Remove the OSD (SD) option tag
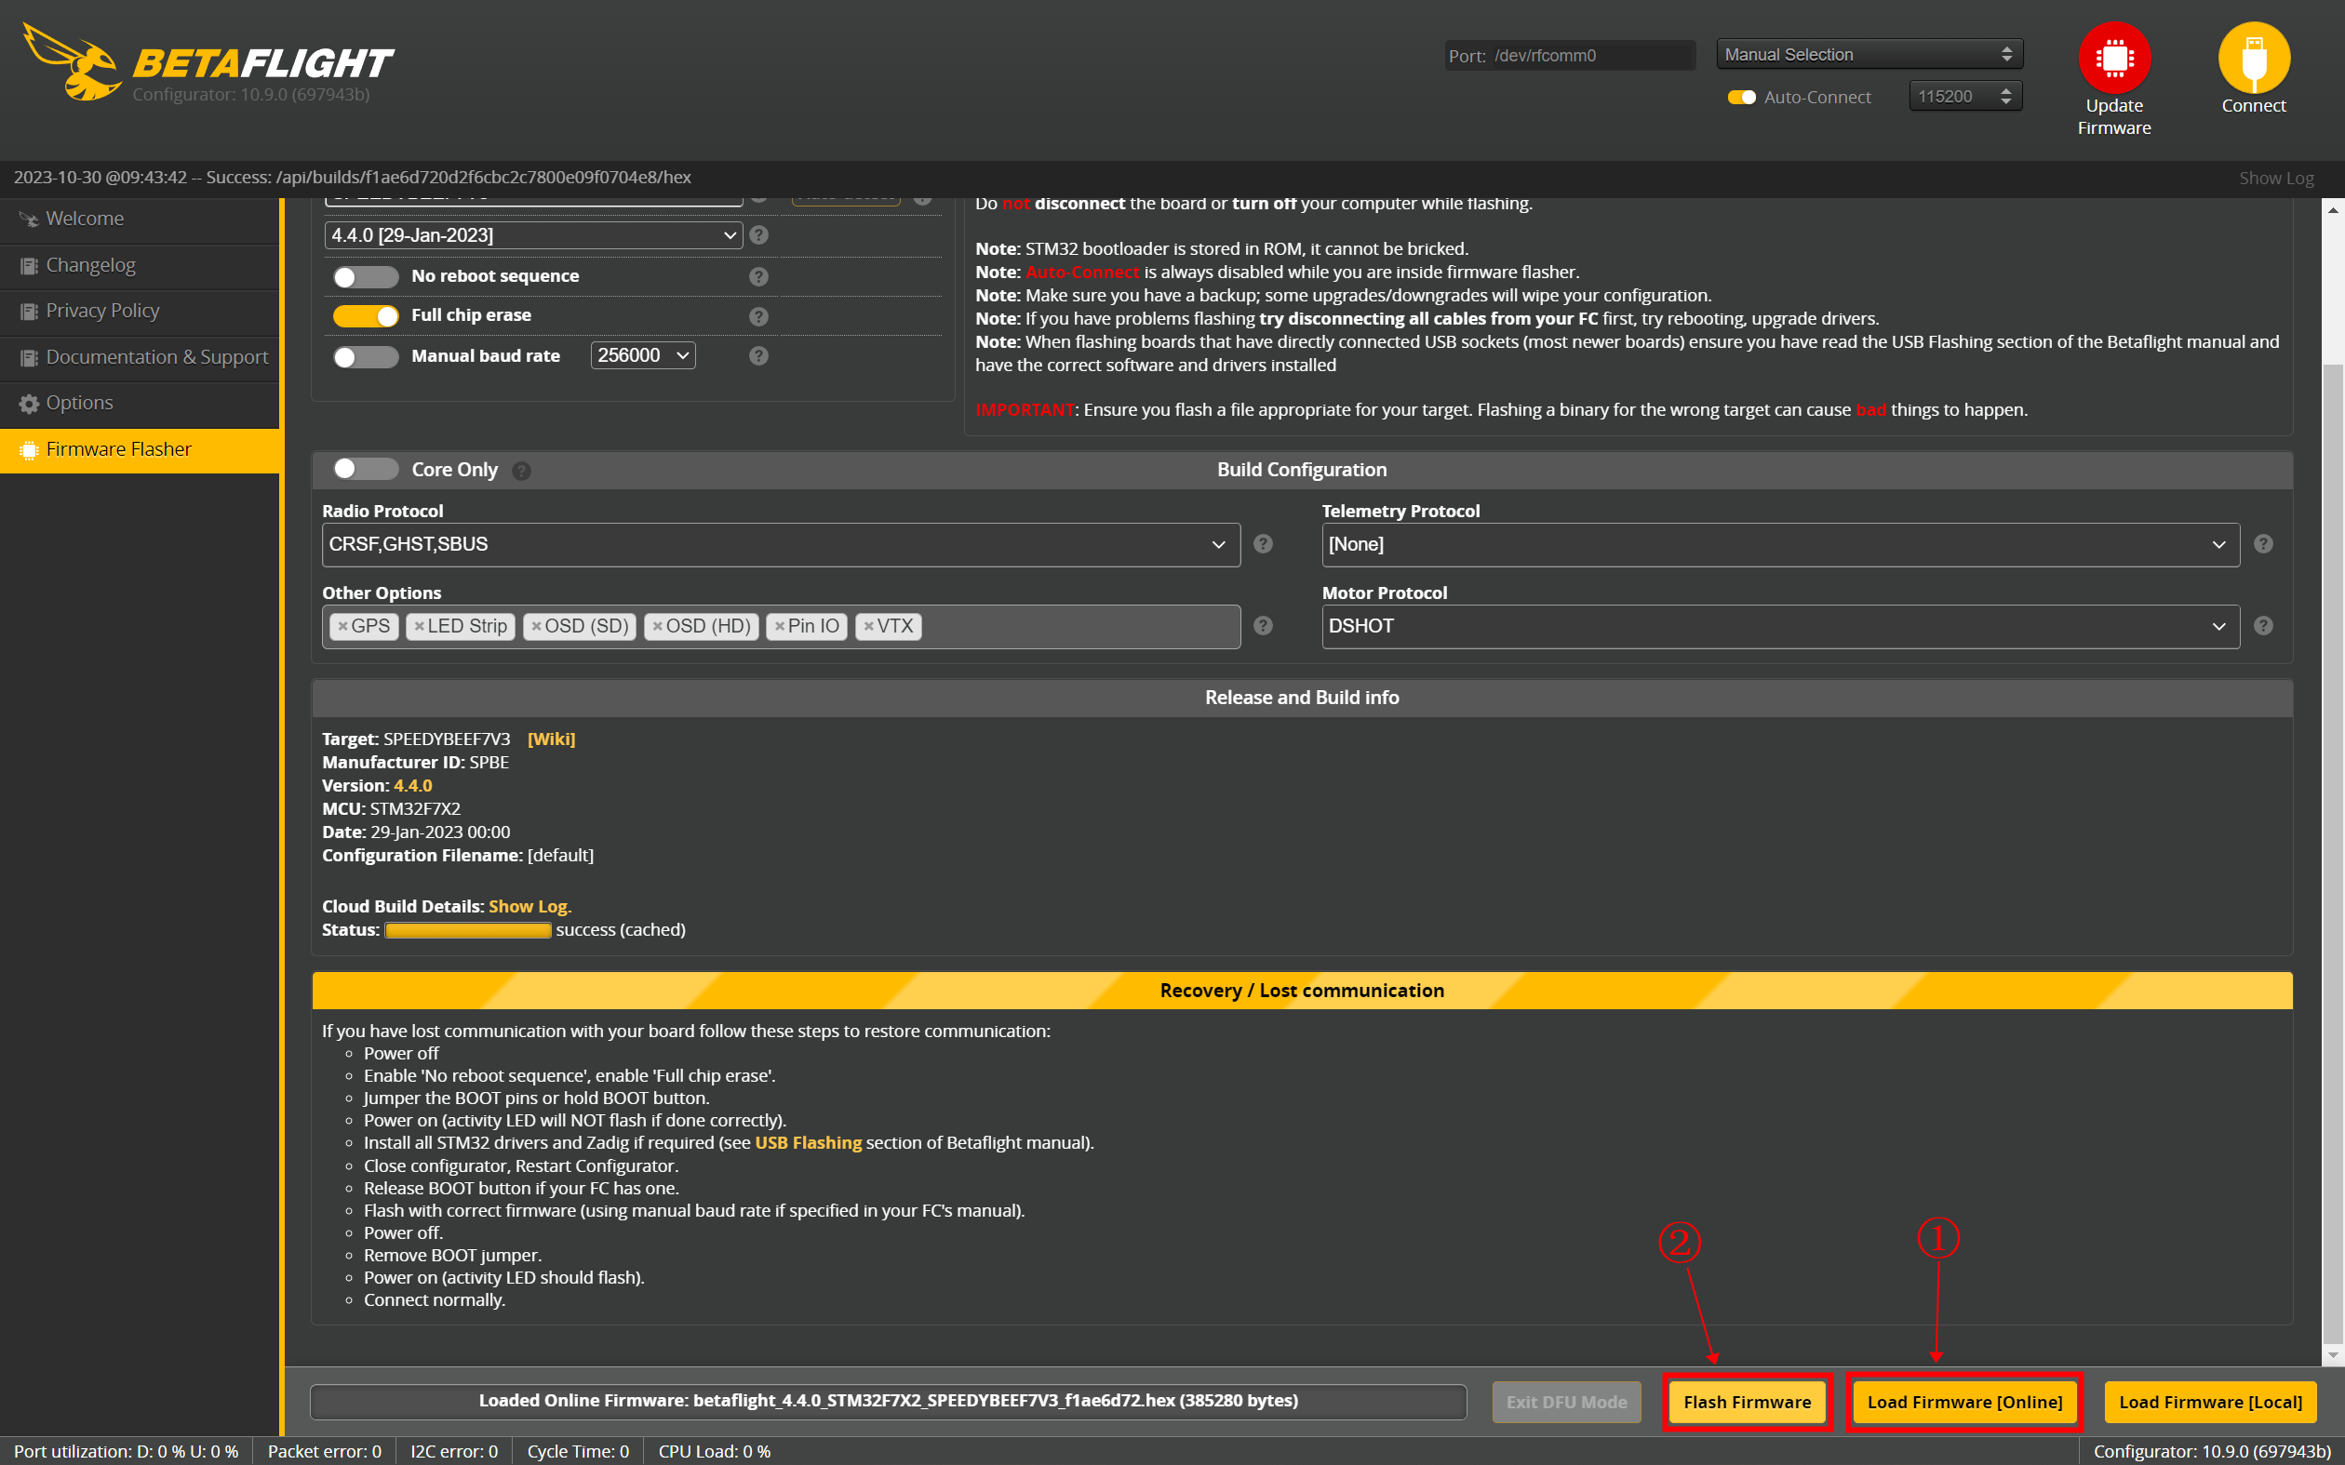Viewport: 2345px width, 1465px height. (536, 626)
